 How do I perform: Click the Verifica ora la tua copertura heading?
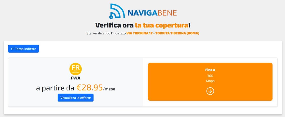point(143,25)
